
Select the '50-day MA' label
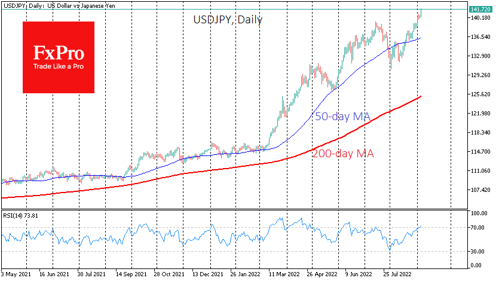tap(342, 117)
